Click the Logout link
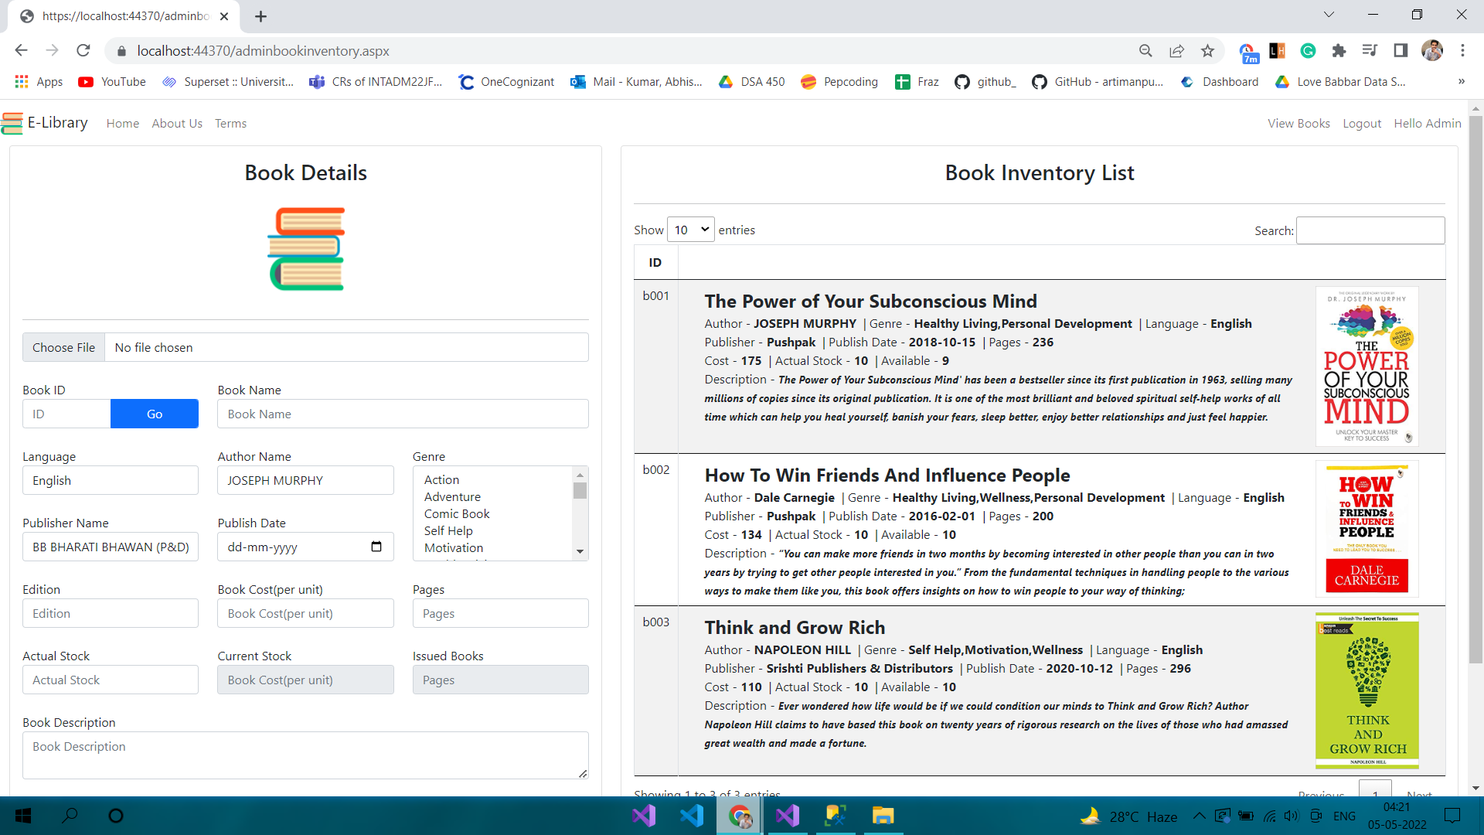 (1362, 123)
